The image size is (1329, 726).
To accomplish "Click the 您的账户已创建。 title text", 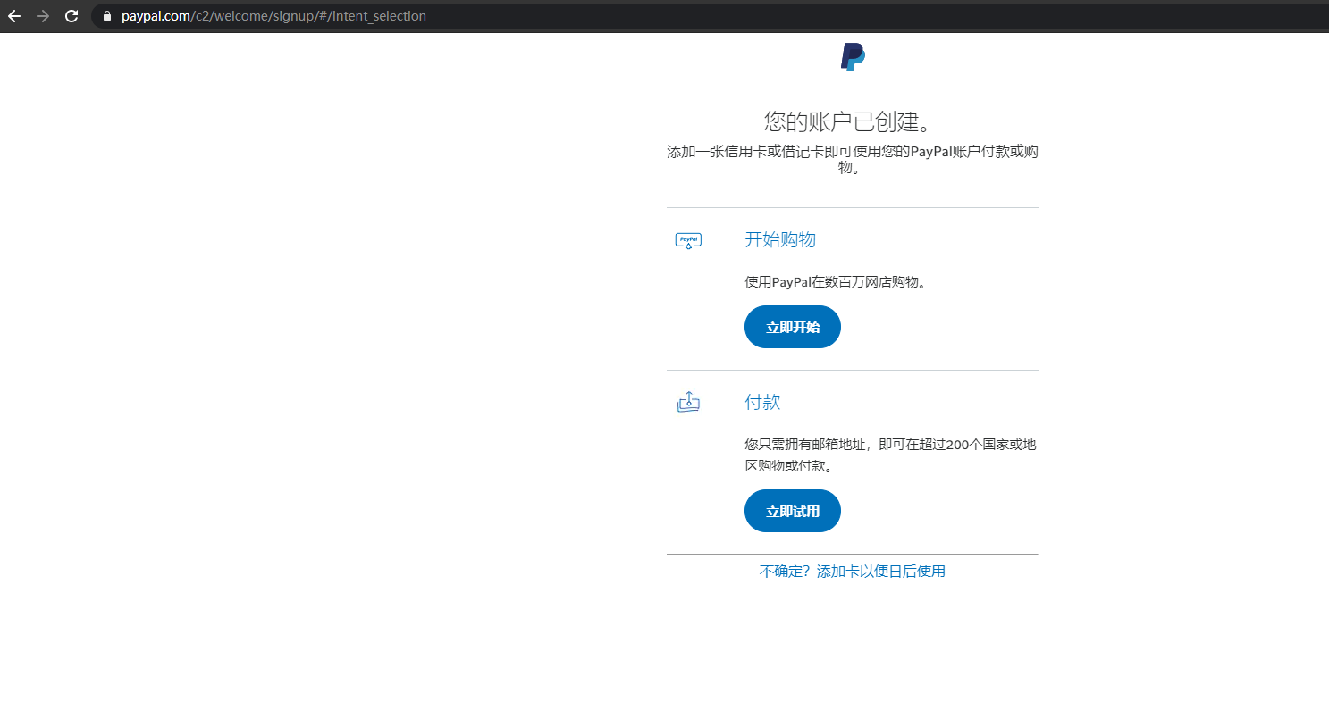I will pos(849,121).
